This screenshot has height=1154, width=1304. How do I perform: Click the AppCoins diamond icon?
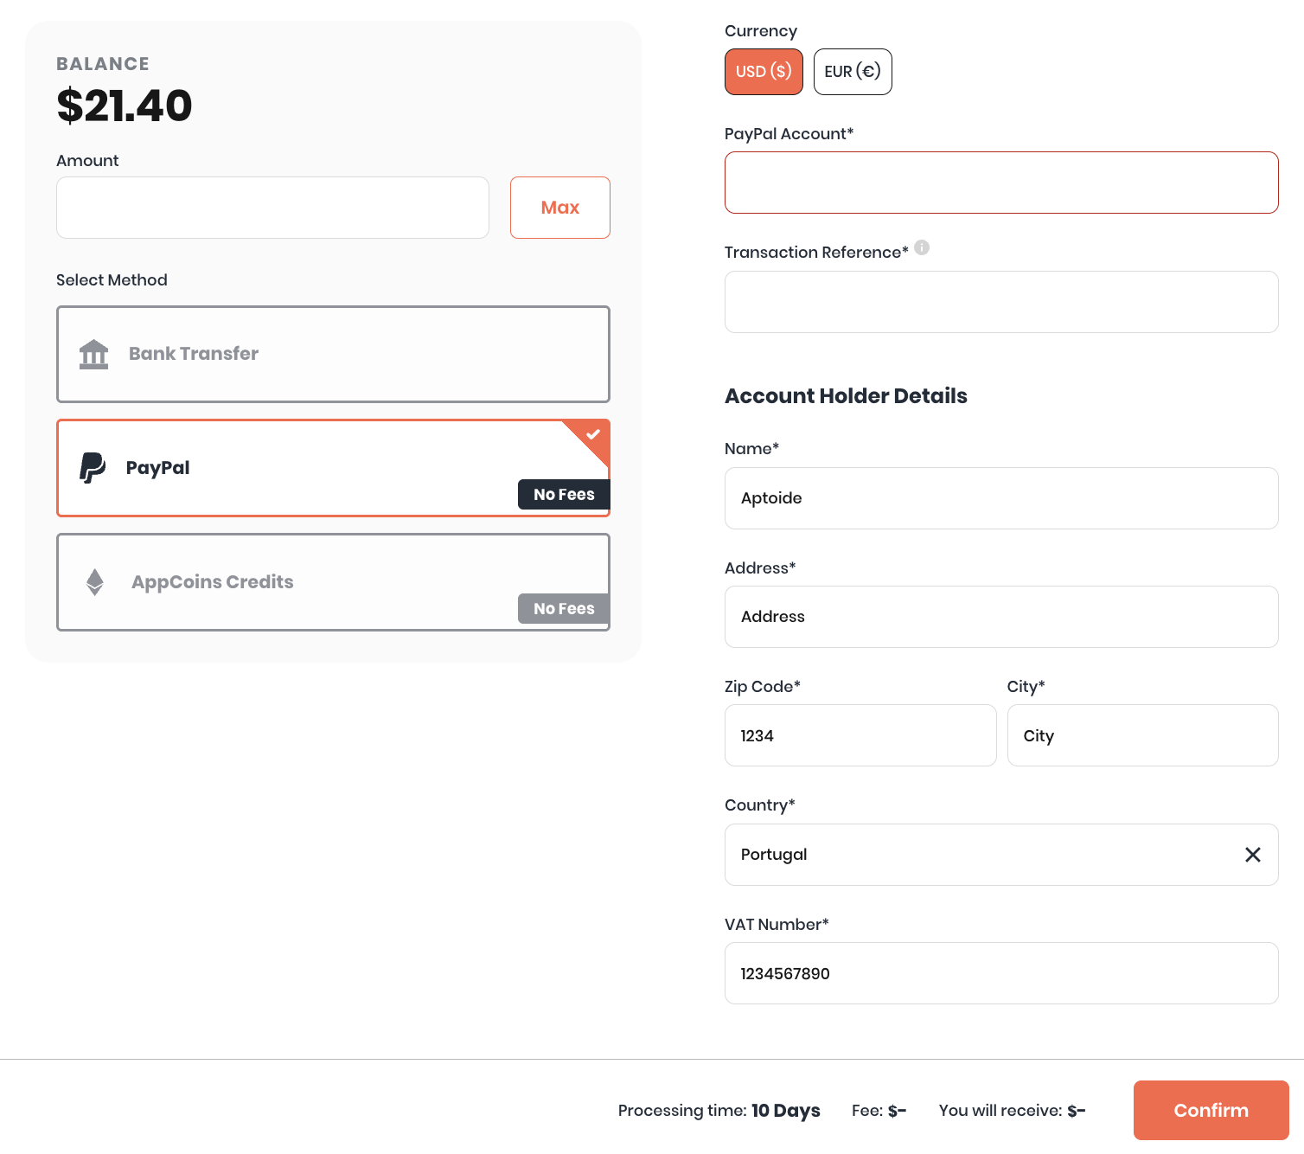point(95,582)
